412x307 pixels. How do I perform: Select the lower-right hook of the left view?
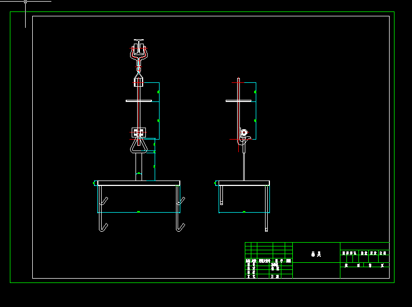pos(180,227)
